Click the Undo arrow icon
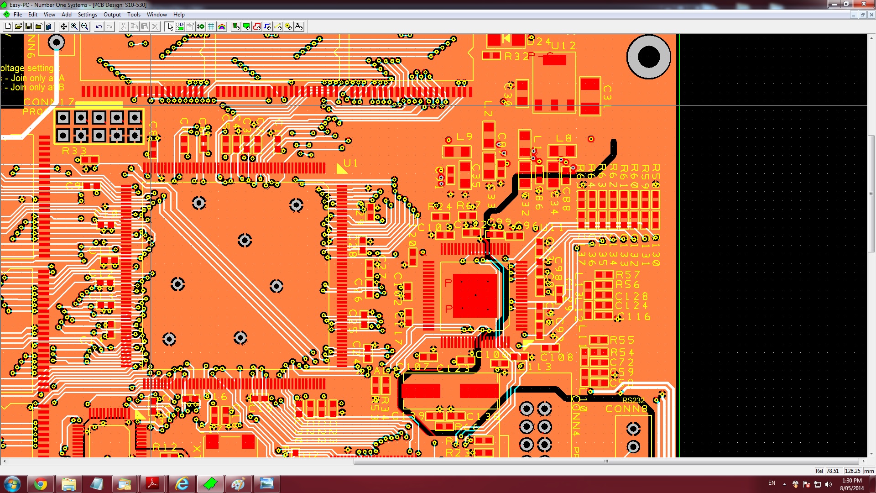Screen dimensions: 876x493 tap(99, 26)
